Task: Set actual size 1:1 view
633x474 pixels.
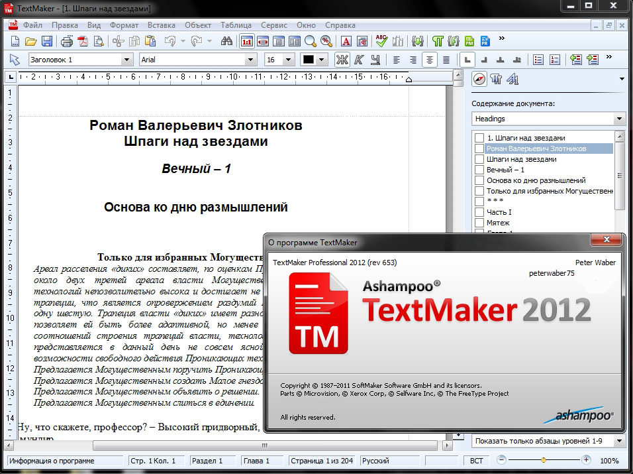Action: click(247, 41)
